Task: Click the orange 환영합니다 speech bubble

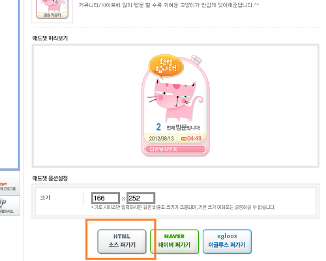Action: click(x=166, y=66)
